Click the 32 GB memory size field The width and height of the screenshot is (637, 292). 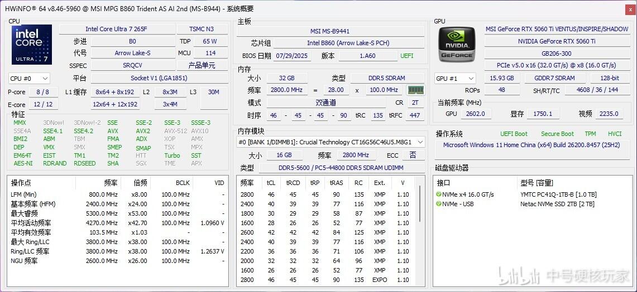pyautogui.click(x=287, y=78)
